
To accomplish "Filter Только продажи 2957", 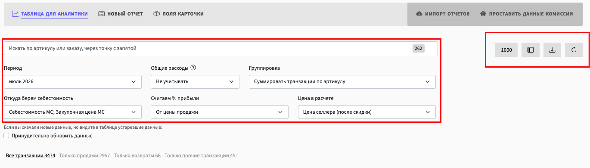I will click(x=85, y=156).
